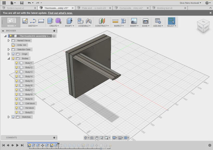Viewport: 213px width, 150px height.
Task: Collapse the Browser panel arrows
Action: [3, 31]
